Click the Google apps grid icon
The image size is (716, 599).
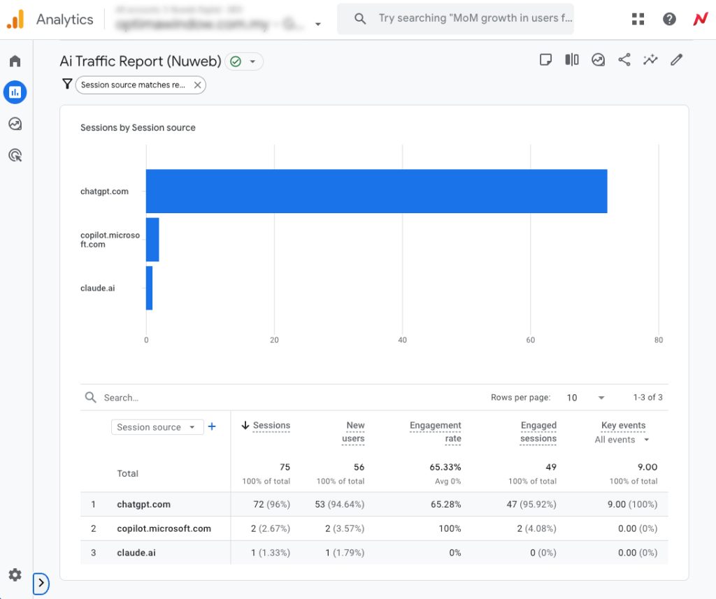(638, 19)
